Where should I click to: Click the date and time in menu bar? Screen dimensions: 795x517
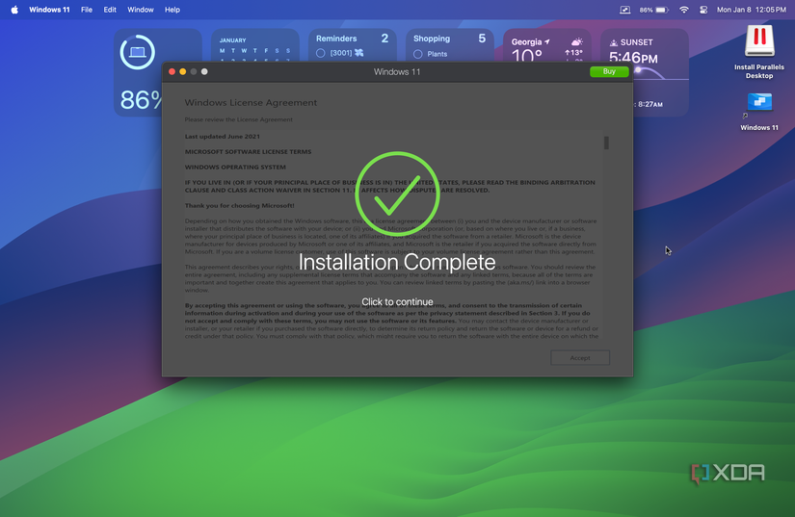pos(752,10)
